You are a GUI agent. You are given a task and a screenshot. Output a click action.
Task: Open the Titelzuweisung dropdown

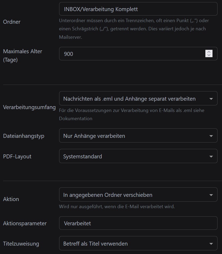tap(138, 243)
